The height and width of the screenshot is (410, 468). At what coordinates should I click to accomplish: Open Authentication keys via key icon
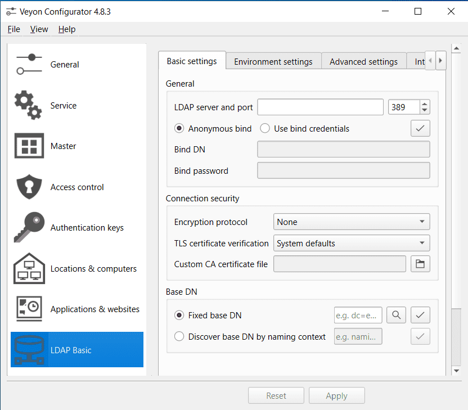(28, 228)
